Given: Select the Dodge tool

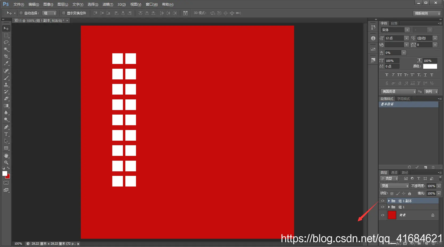Looking at the screenshot, I should pyautogui.click(x=6, y=119).
